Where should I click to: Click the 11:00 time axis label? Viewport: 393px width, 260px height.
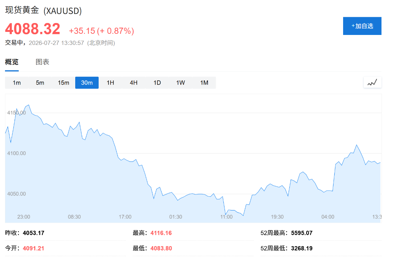pos(226,217)
